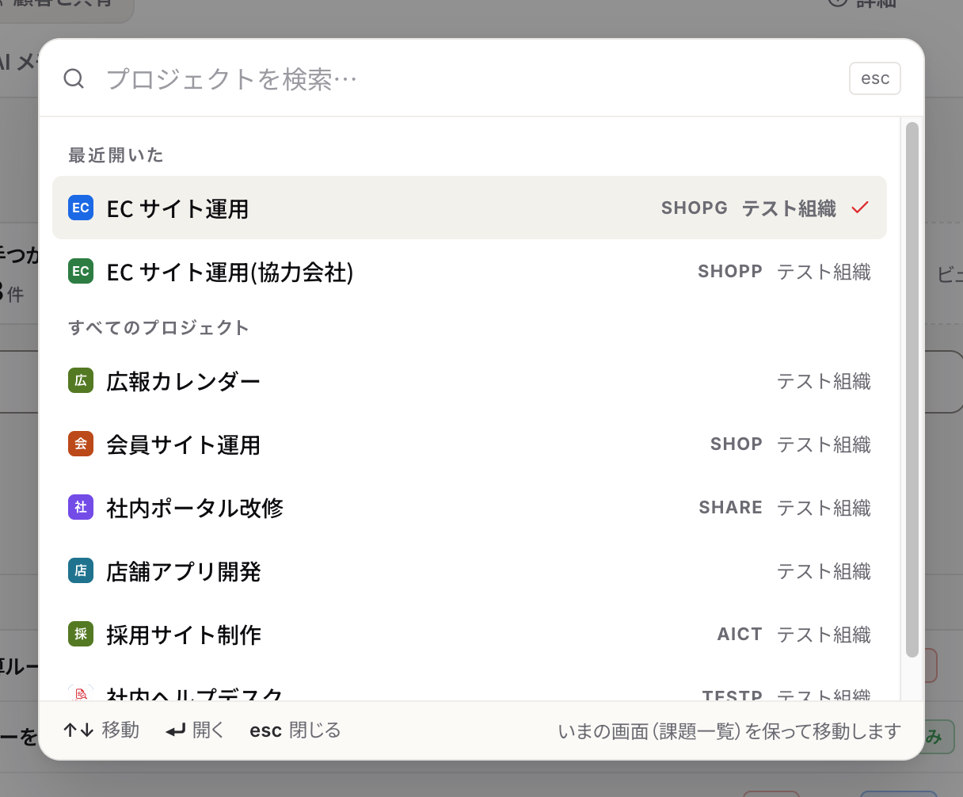
Task: Click the SHARE project key label
Action: pos(731,508)
